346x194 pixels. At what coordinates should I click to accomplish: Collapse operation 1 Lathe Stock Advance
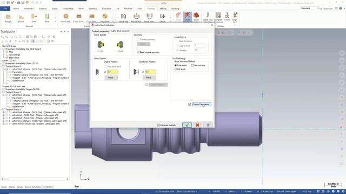pyautogui.click(x=4, y=69)
